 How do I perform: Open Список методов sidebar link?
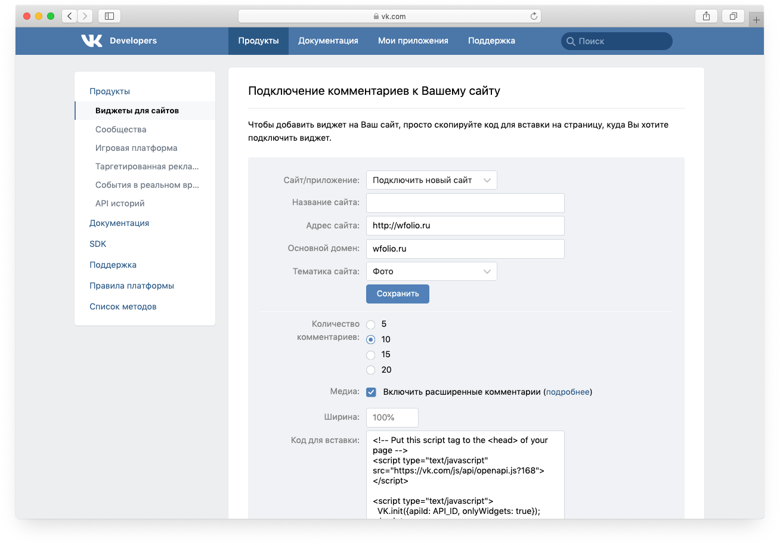click(123, 306)
